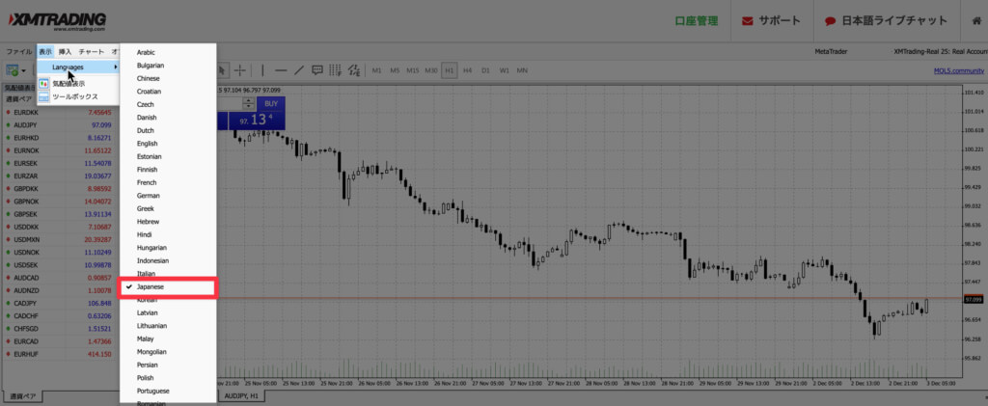Toggle the H1 timeframe button
988x406 pixels.
449,70
